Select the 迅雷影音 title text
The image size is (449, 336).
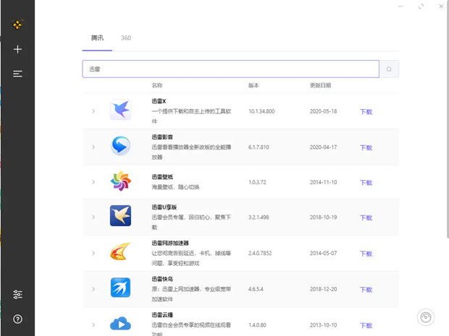pyautogui.click(x=162, y=137)
